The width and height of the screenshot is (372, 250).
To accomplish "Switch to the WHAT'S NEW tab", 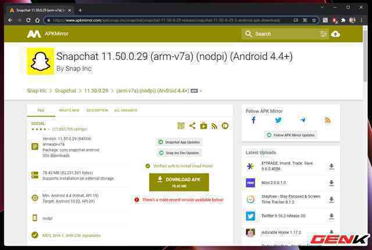I will click(69, 110).
